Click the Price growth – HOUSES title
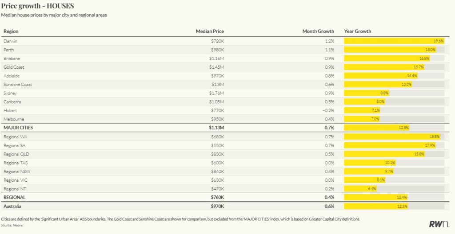The height and width of the screenshot is (234, 455). pyautogui.click(x=37, y=6)
